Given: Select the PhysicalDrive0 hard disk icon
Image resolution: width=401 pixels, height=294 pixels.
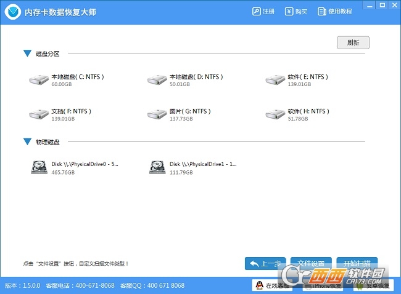Looking at the screenshot, I should [x=39, y=167].
